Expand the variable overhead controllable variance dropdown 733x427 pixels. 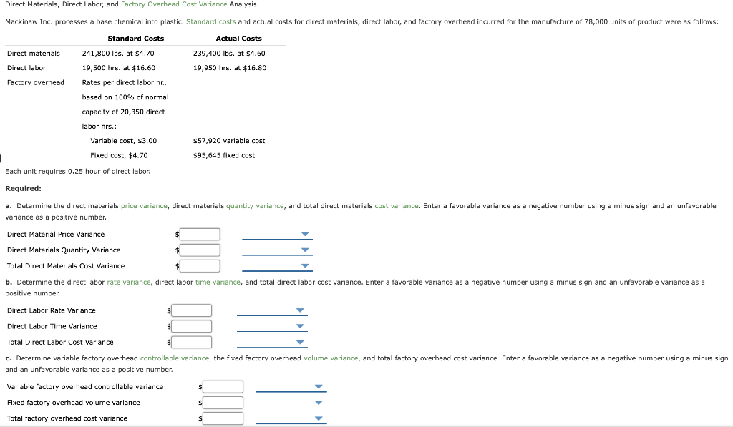[x=319, y=386]
